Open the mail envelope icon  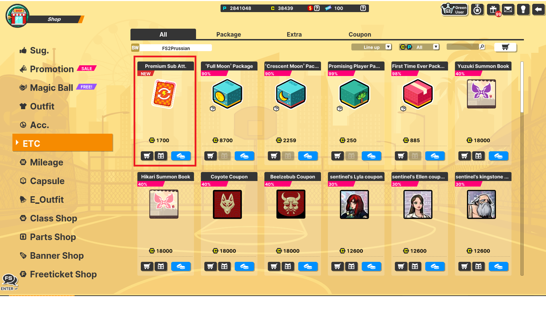(508, 9)
